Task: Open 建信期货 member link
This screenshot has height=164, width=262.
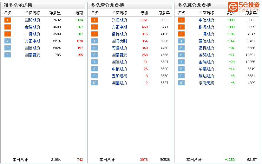Action: point(206,41)
